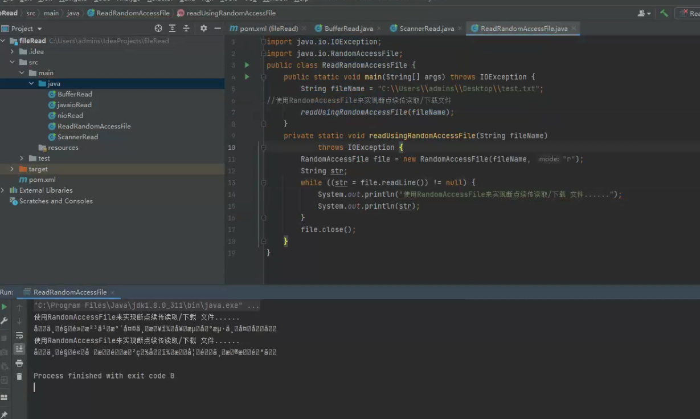Rerun the program with green play icon

[5, 307]
